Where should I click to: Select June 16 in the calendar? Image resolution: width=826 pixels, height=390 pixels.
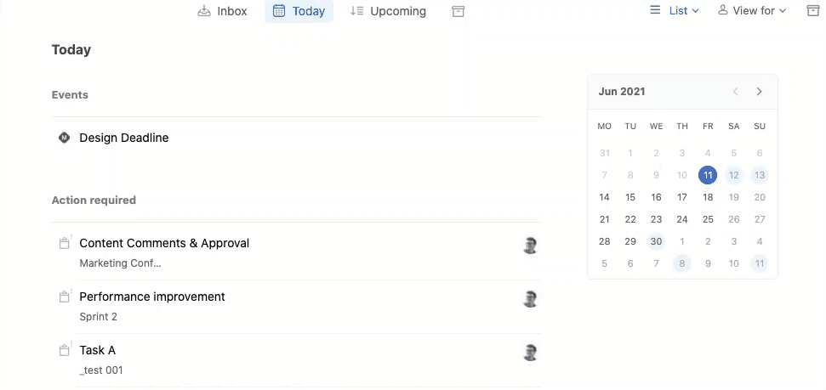(656, 197)
